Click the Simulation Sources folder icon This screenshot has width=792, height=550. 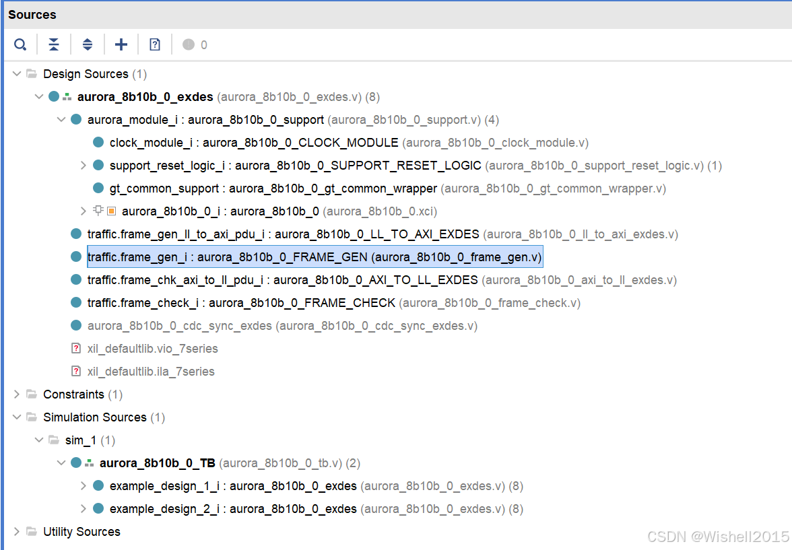click(32, 417)
